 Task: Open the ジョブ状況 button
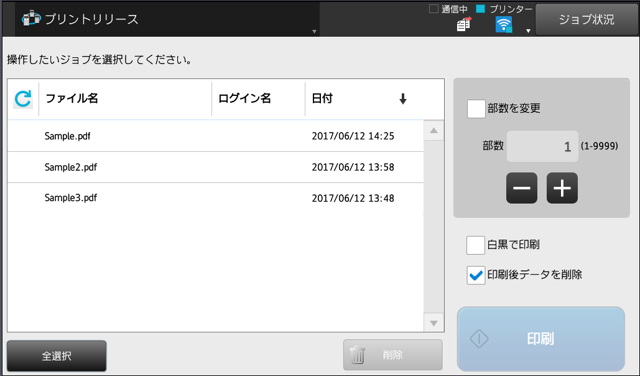pos(587,19)
